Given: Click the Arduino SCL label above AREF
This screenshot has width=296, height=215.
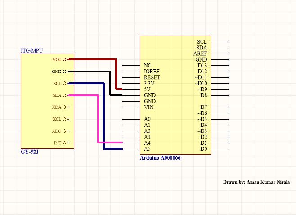Looking at the screenshot, I should 202,42.
